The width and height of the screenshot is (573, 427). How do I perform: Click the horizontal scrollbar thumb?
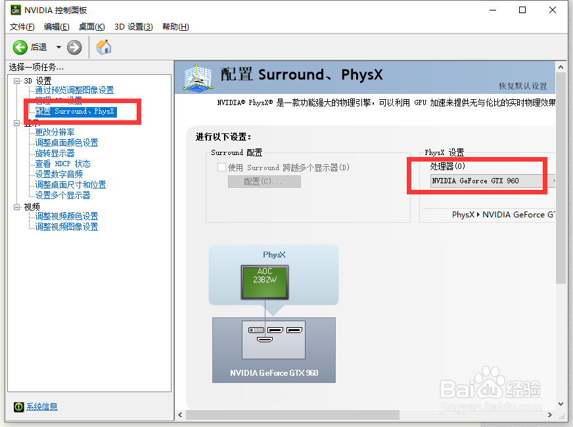pos(292,415)
